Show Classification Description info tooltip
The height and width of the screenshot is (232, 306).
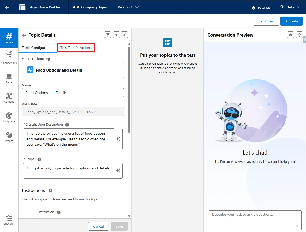[x=67, y=125]
